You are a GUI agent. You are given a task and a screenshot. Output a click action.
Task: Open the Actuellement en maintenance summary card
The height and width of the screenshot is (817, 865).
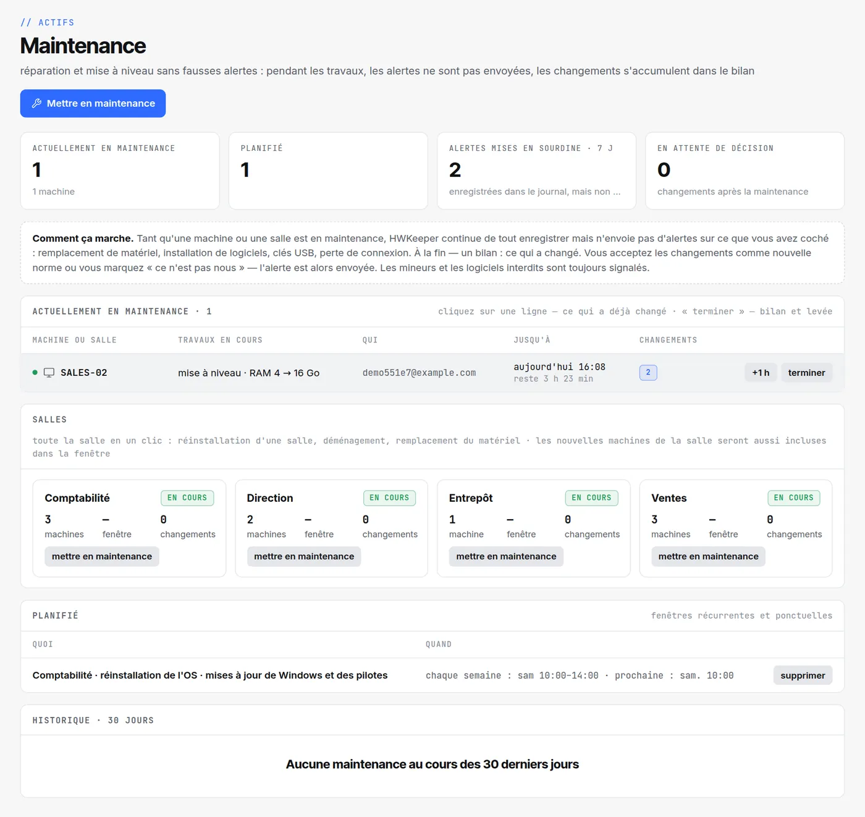(x=120, y=171)
